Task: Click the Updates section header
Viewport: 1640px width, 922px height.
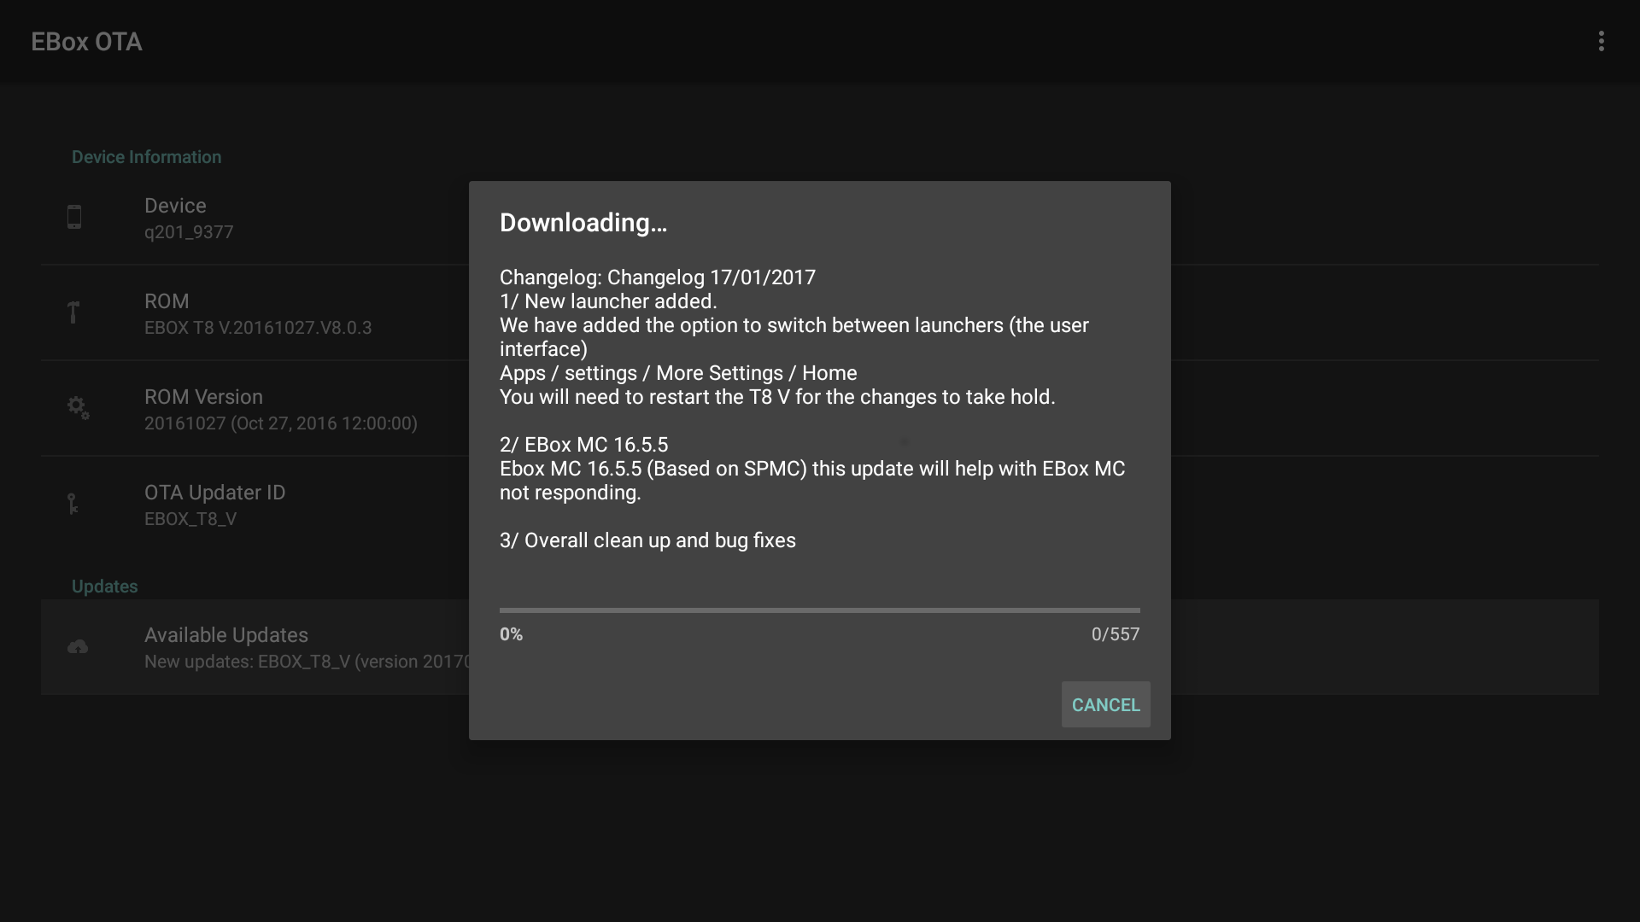Action: [104, 586]
